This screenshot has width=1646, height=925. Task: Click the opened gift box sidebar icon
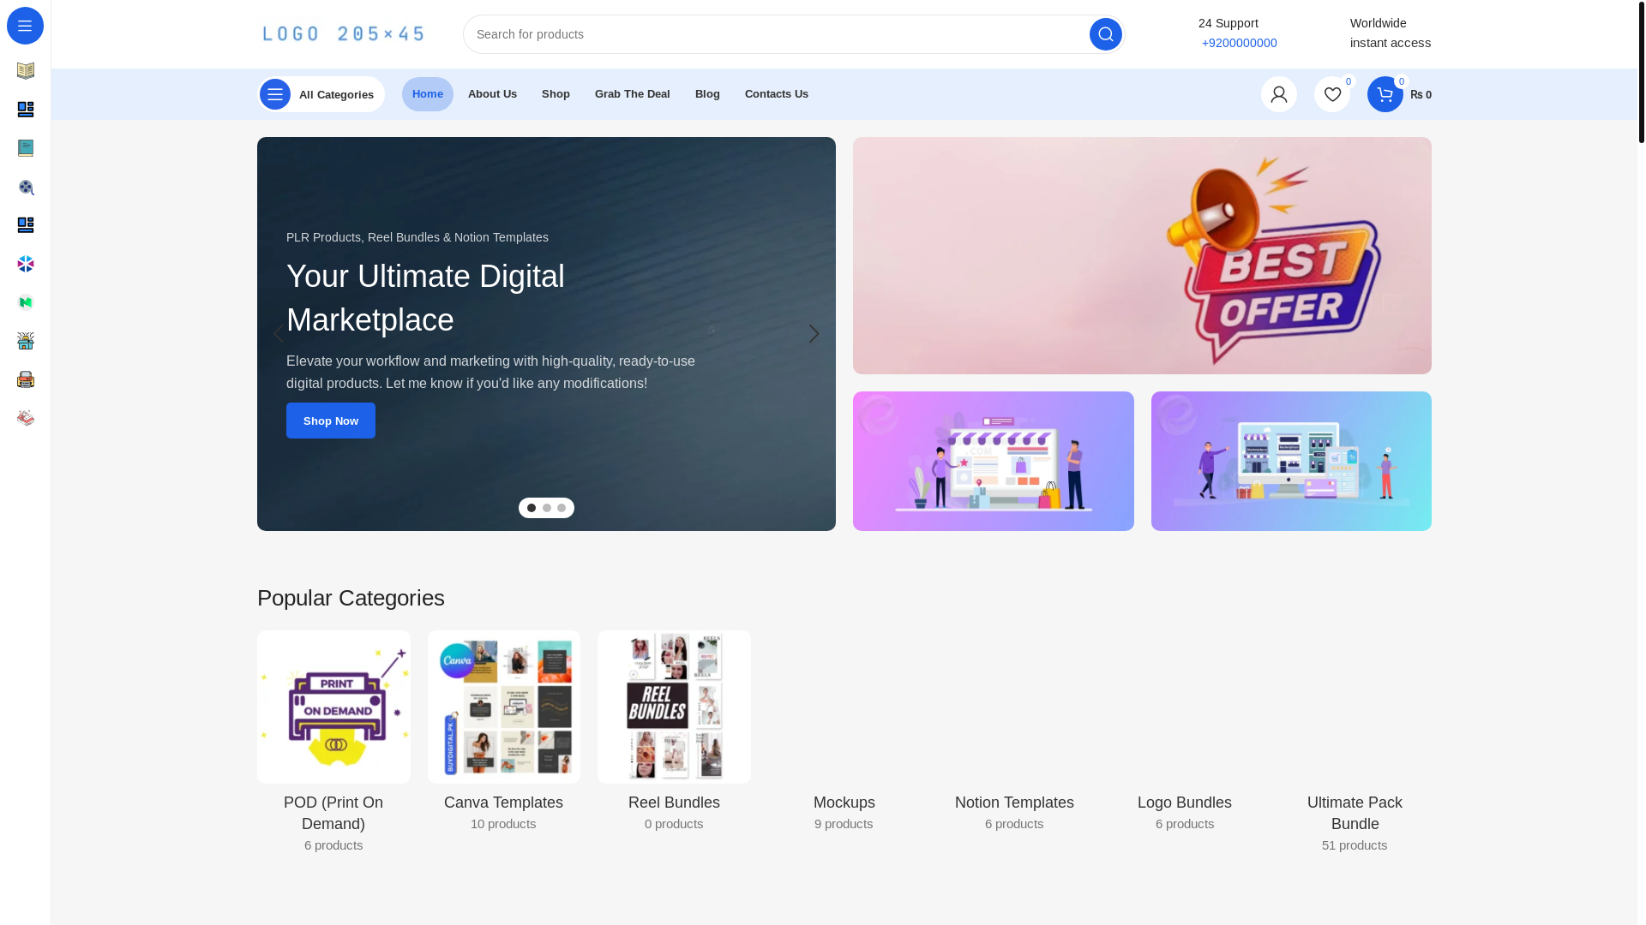pos(26,341)
